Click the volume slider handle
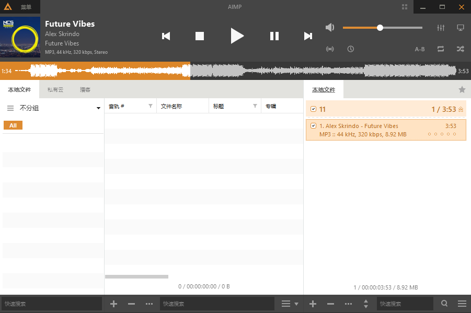The image size is (471, 313). click(380, 28)
